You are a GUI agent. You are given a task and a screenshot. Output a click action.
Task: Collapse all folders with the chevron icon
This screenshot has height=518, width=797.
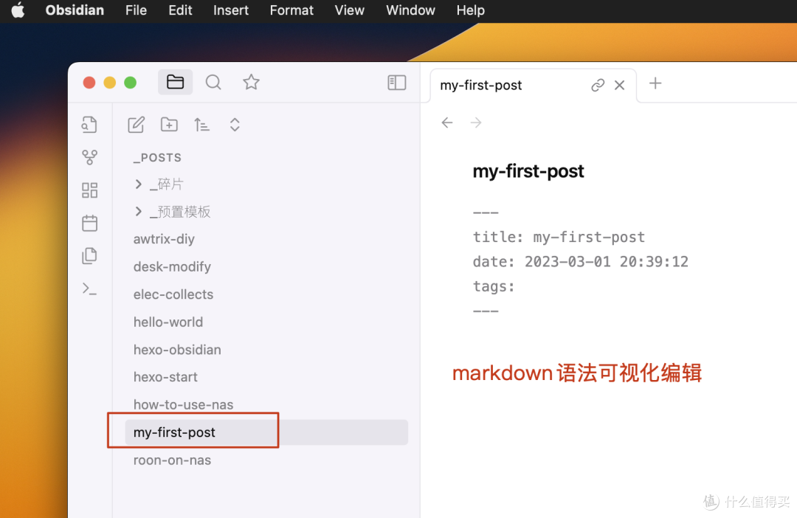(x=234, y=125)
